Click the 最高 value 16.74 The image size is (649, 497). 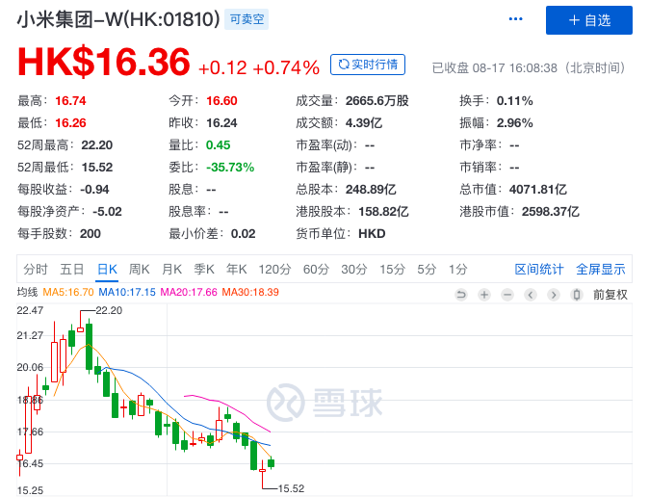pyautogui.click(x=71, y=100)
